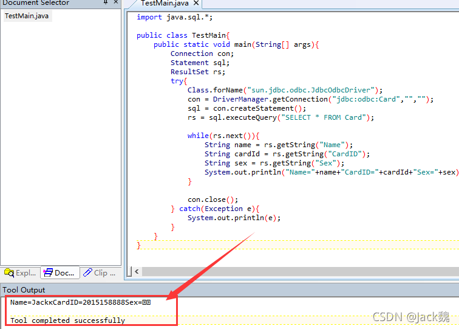The image size is (459, 329).
Task: Click the 'String sex' line
Action: point(274,163)
